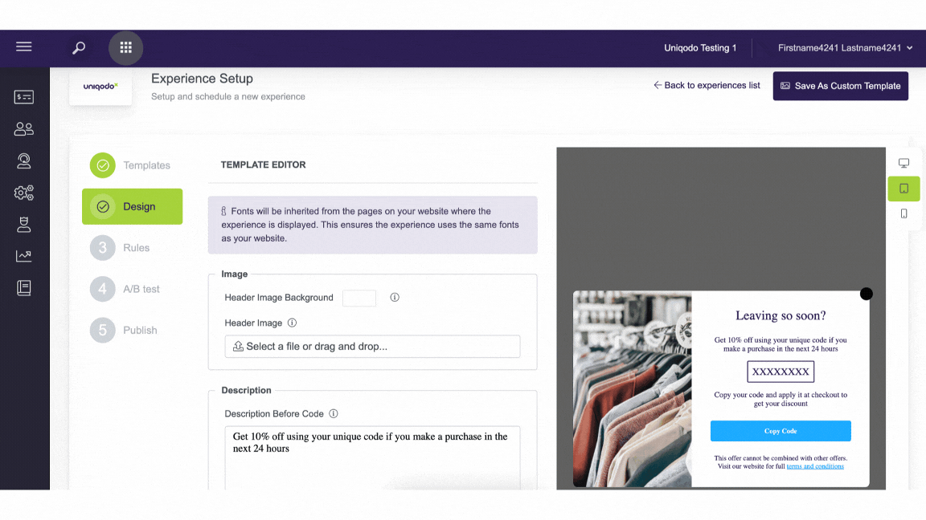Open the book documentation sidebar icon

click(24, 288)
